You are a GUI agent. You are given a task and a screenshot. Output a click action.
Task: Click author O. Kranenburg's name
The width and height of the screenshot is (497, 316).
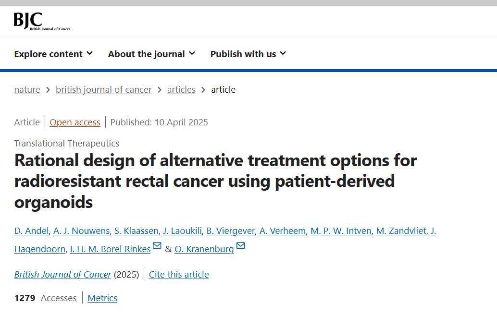(204, 249)
